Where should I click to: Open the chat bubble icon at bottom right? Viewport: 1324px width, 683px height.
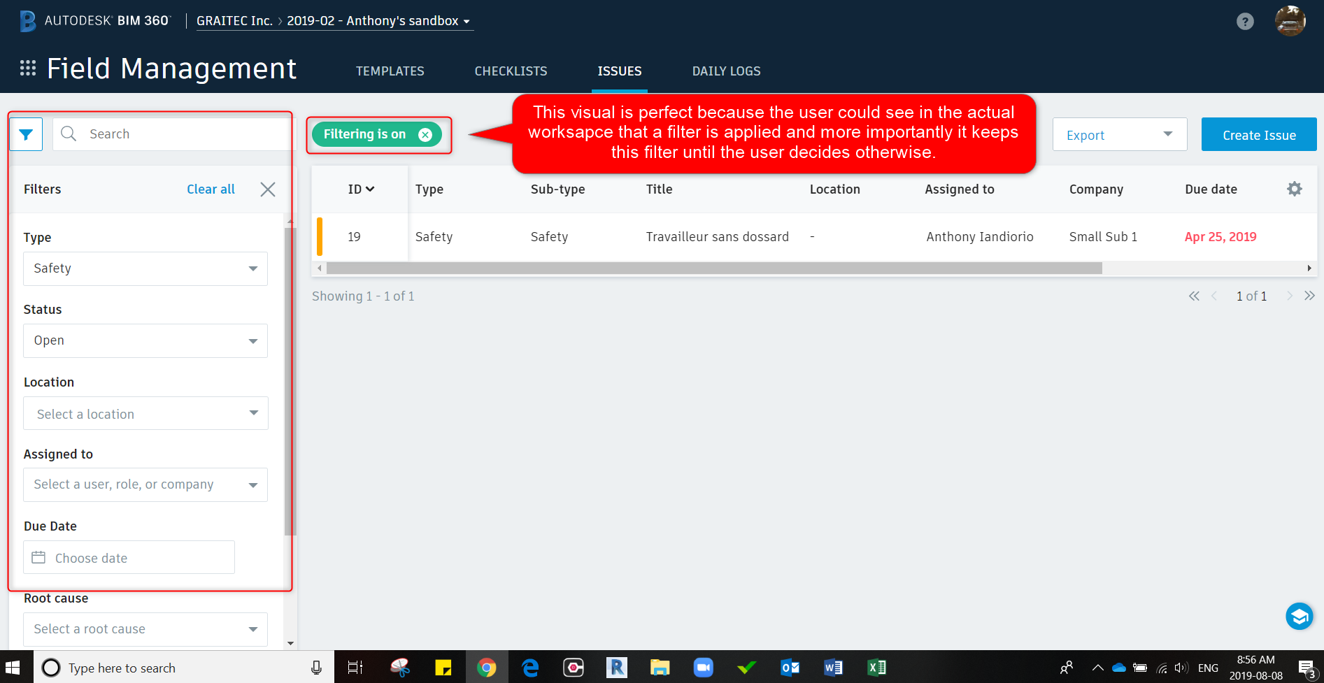pyautogui.click(x=1300, y=616)
